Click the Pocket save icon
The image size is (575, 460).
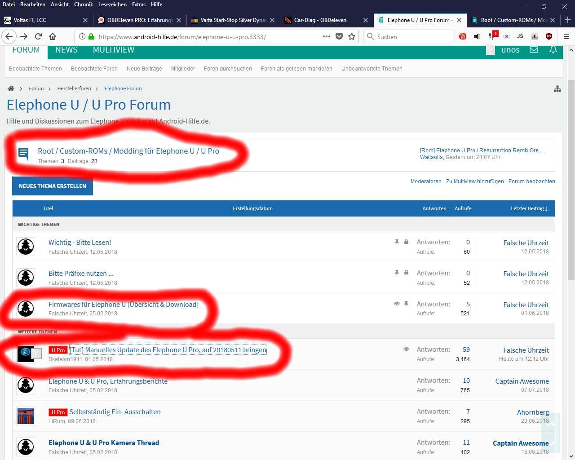point(339,36)
